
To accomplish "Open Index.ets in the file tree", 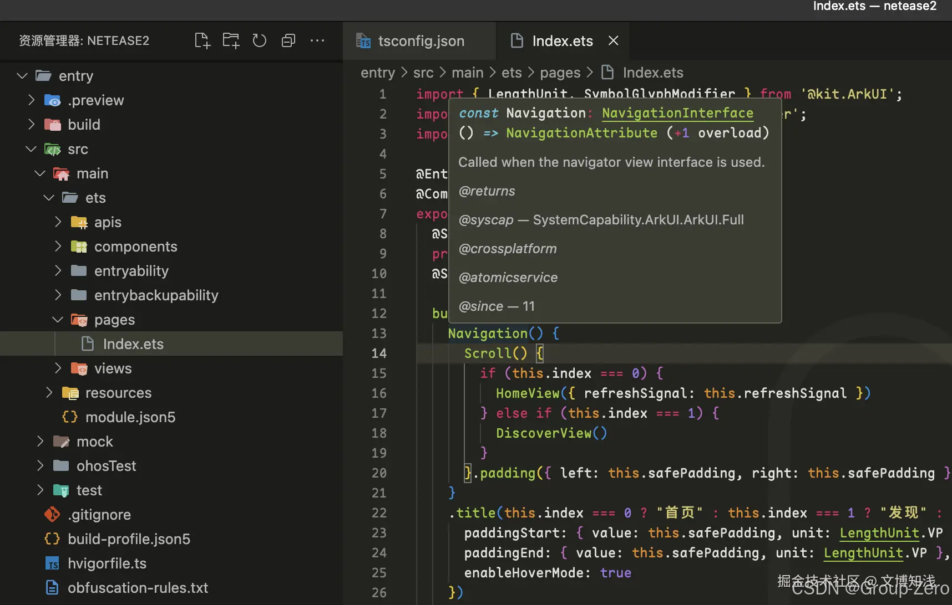I will (171, 344).
